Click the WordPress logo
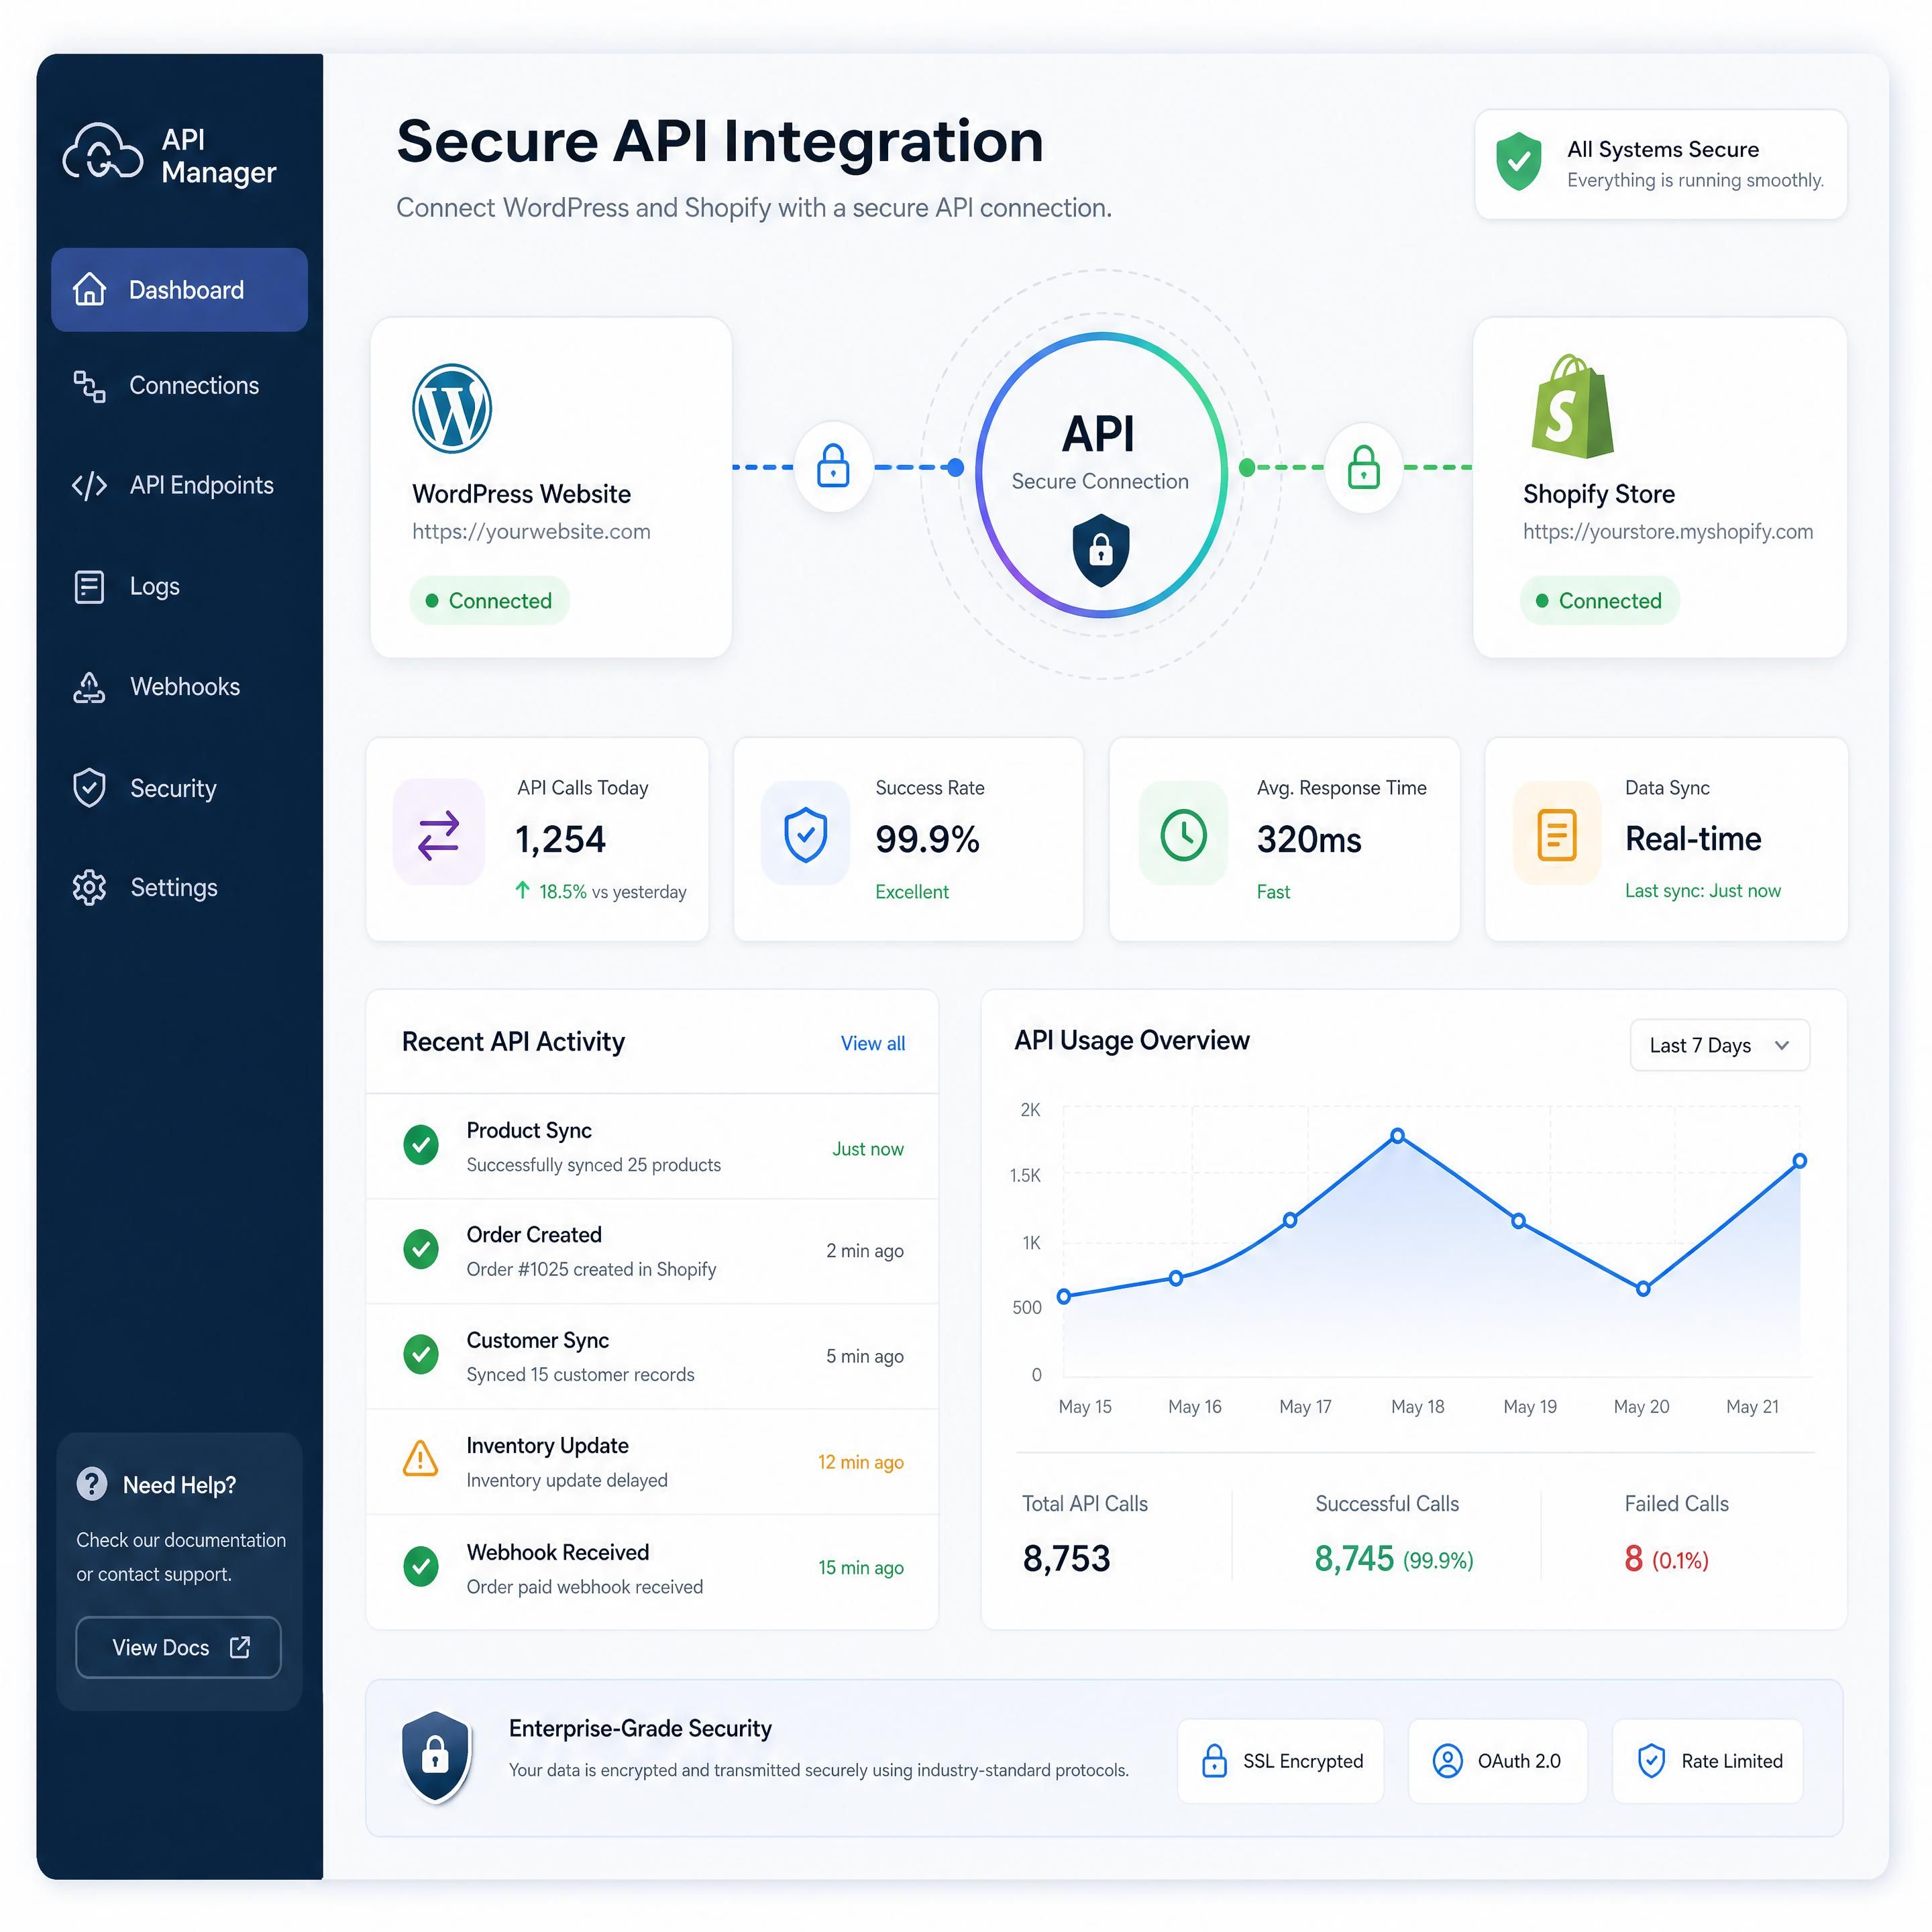 click(x=452, y=408)
